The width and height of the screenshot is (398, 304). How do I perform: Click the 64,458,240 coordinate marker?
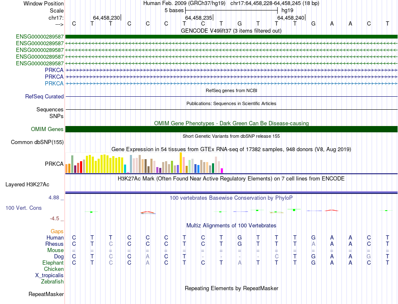click(291, 18)
